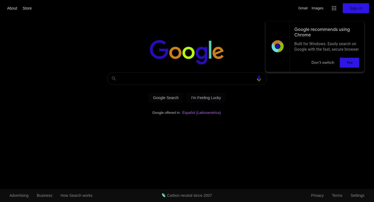Open the Terms footer link

pos(337,195)
